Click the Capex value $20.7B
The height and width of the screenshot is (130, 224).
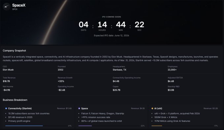point(116,90)
